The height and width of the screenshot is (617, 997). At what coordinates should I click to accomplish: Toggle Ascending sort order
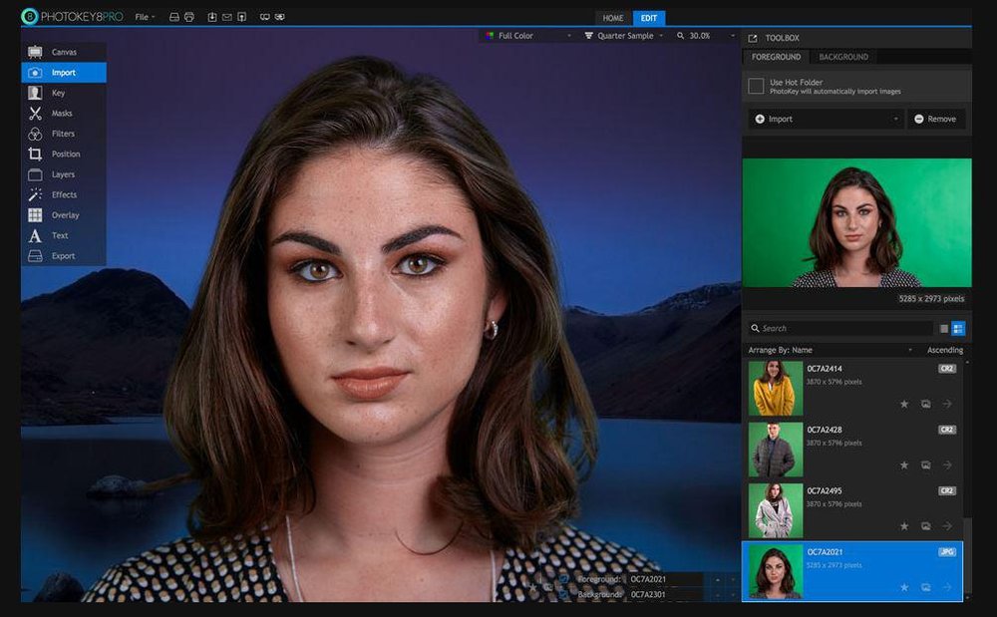tap(945, 350)
